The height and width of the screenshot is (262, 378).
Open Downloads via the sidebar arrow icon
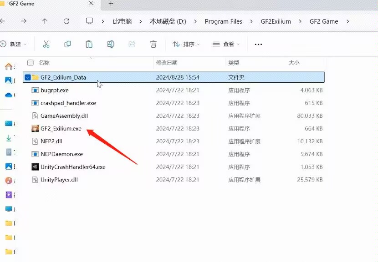9,138
